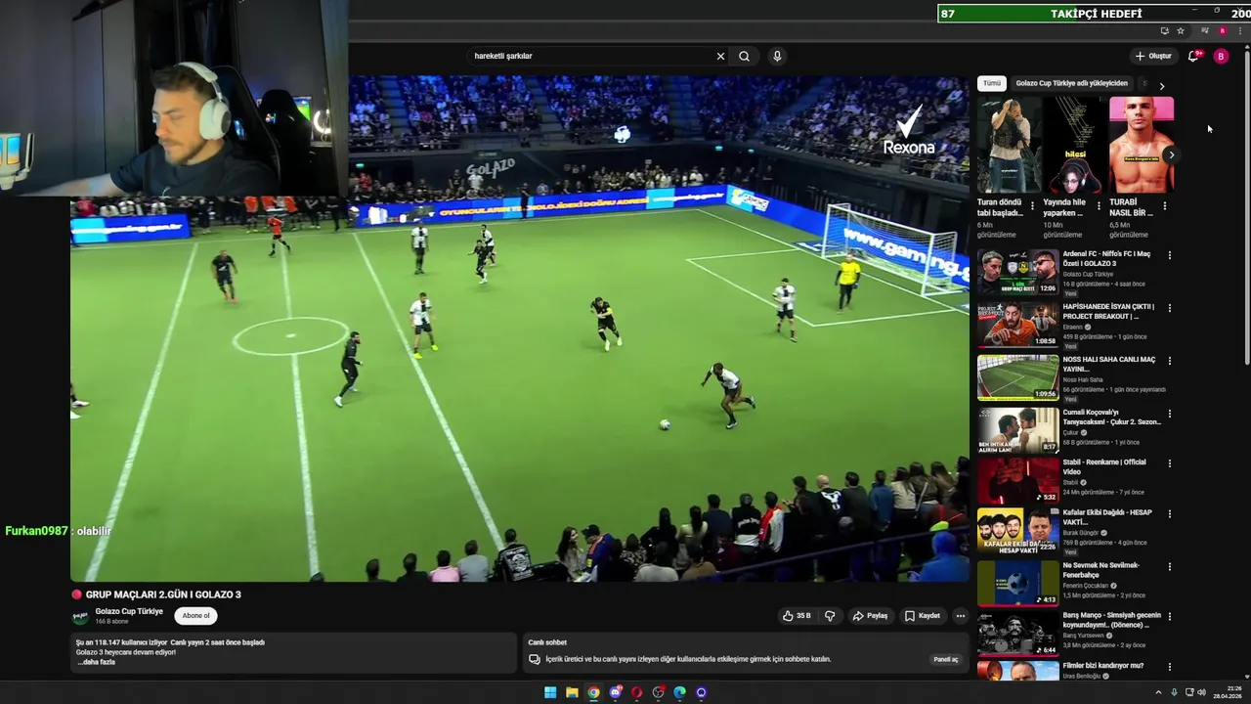Bookmark this page with the star icon
Image resolution: width=1251 pixels, height=704 pixels.
click(x=1181, y=30)
